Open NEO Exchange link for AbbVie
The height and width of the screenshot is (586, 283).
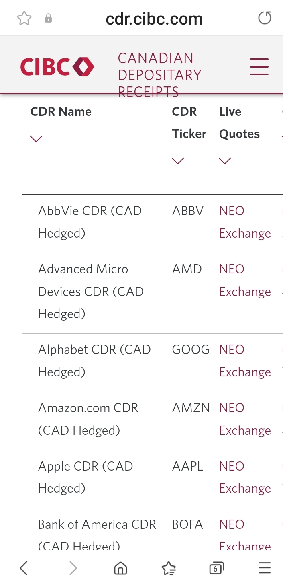pyautogui.click(x=244, y=222)
